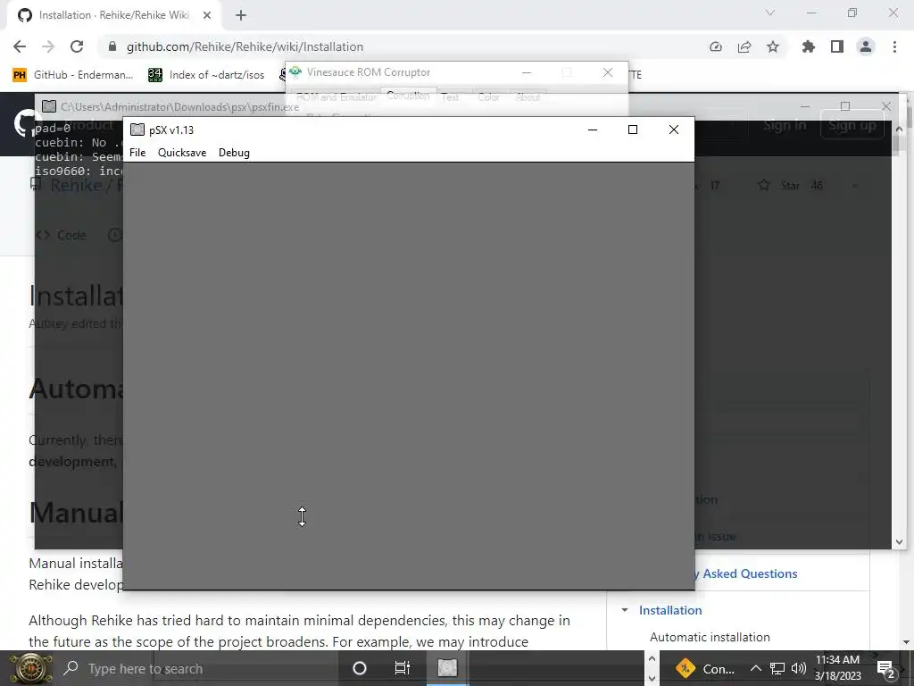Open a new Chrome tab

click(x=241, y=15)
